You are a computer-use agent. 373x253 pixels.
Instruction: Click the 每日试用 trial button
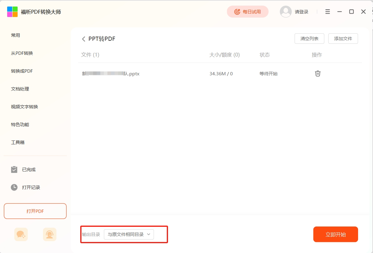(x=248, y=12)
